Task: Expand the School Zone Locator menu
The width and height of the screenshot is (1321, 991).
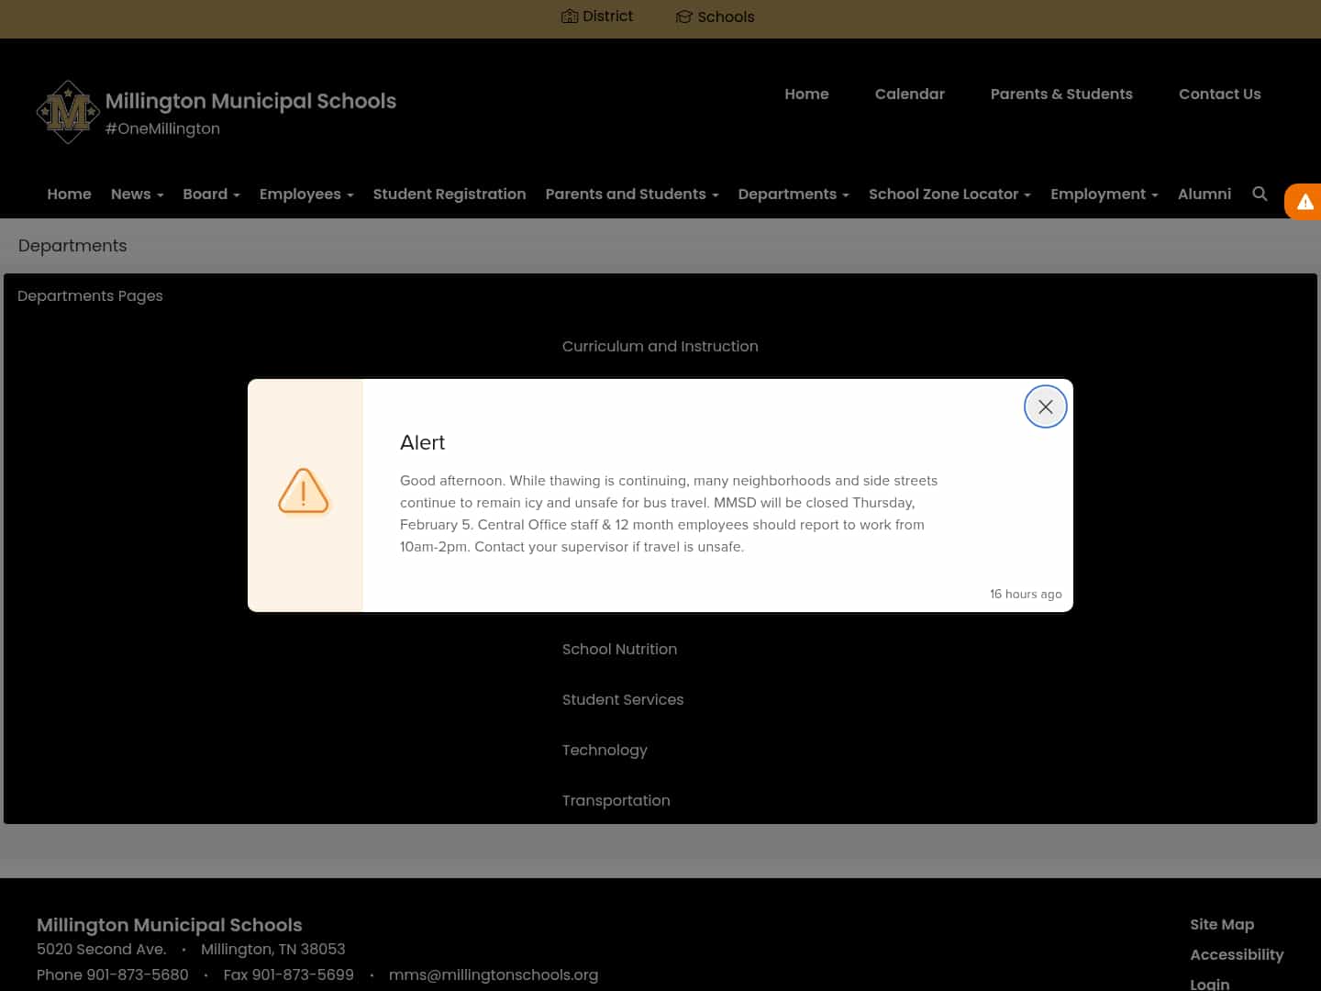Action: [x=949, y=194]
